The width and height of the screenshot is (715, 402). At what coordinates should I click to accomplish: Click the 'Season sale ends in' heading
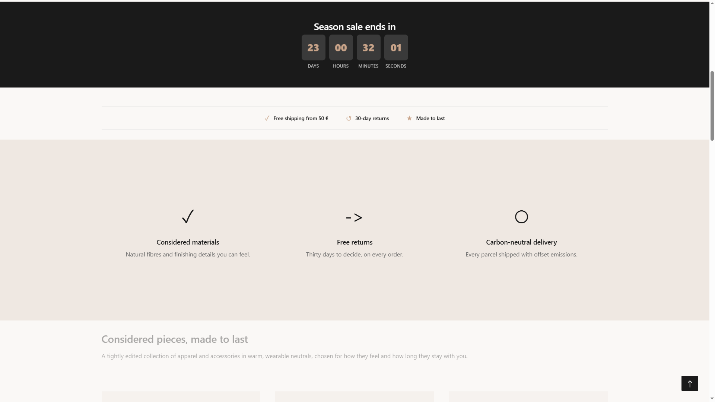pyautogui.click(x=355, y=27)
